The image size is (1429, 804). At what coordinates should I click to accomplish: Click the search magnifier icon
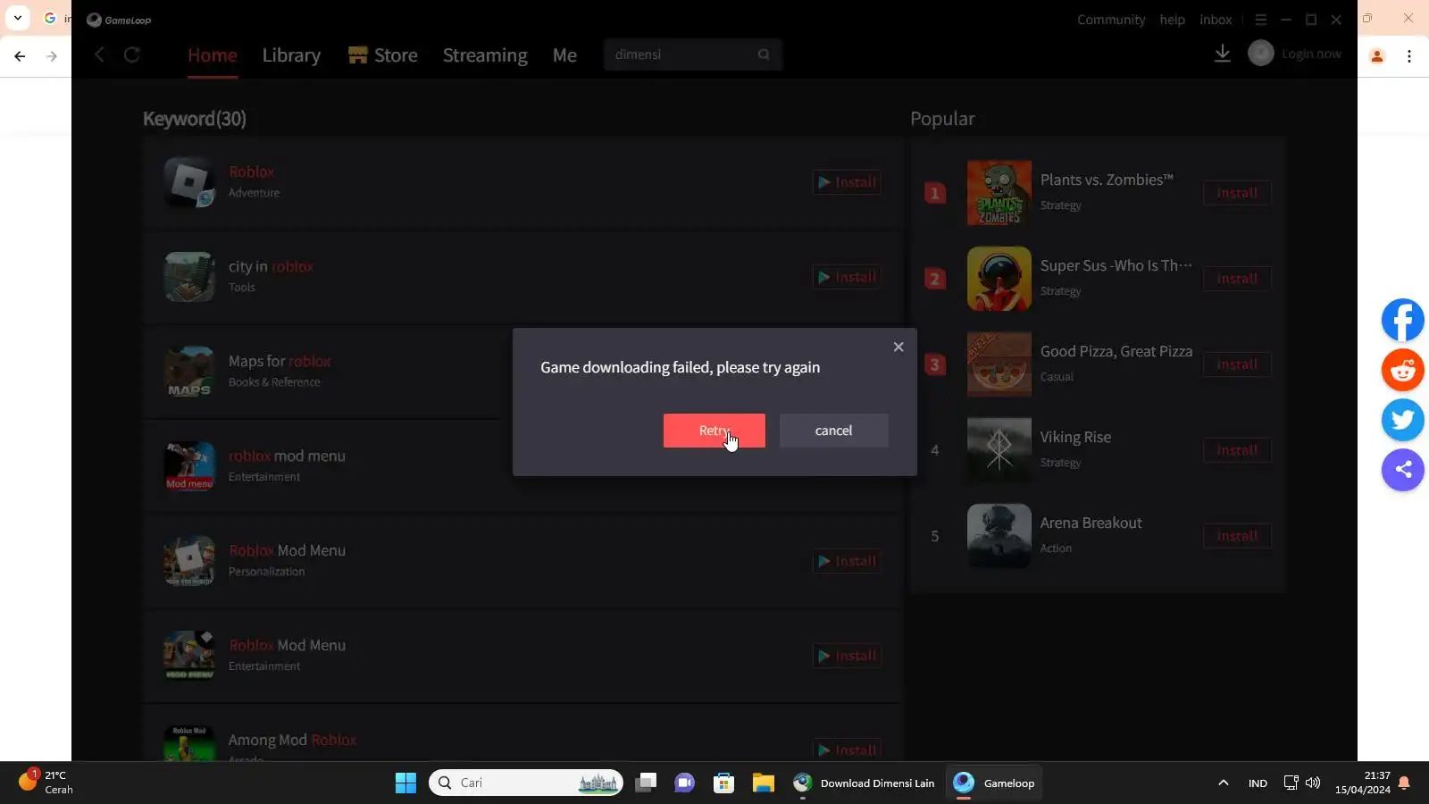pos(764,54)
